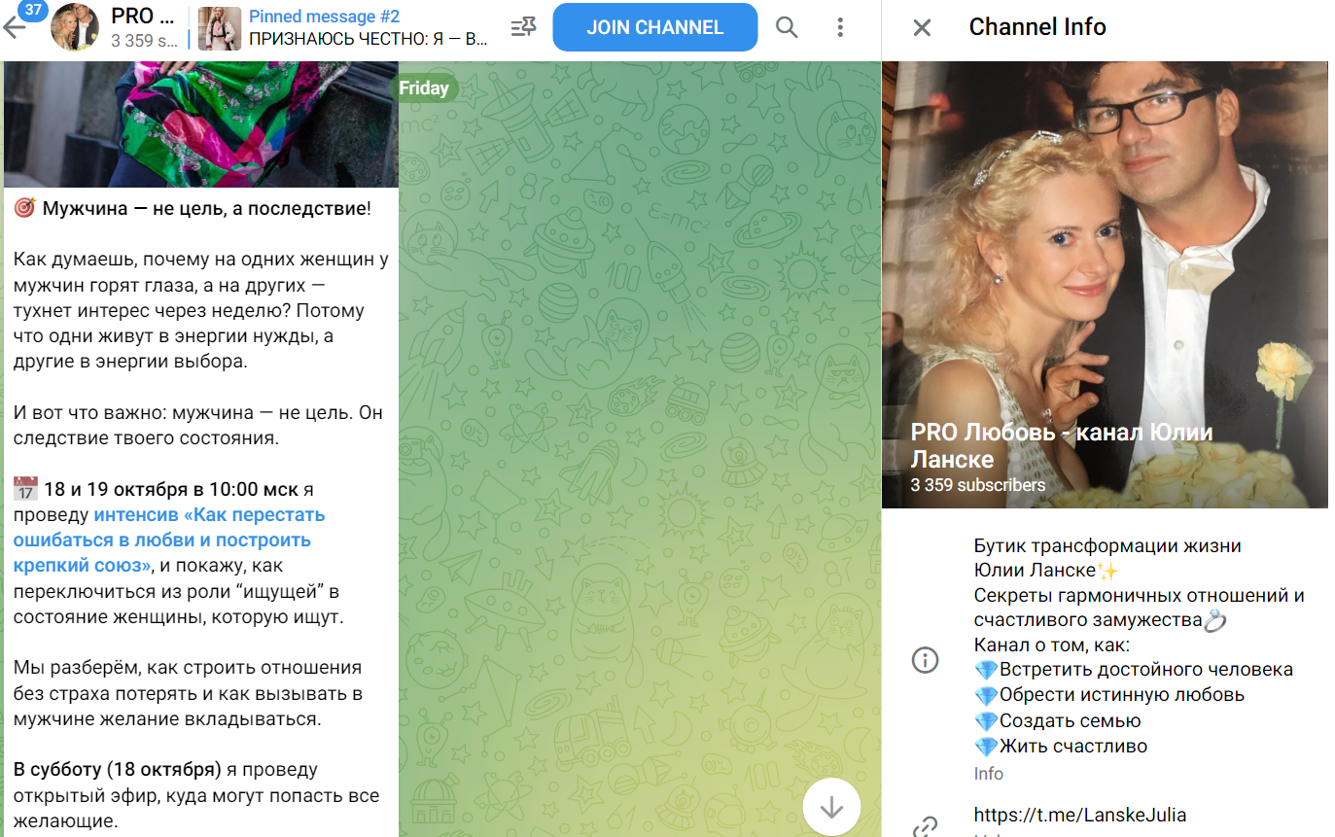Click the chain link icon in Channel Info
The height and width of the screenshot is (837, 1335).
point(925,827)
